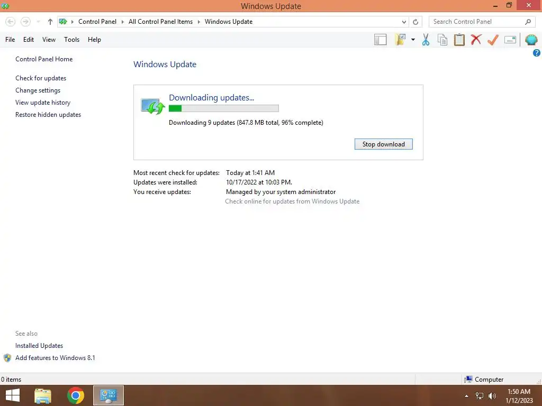This screenshot has width=542, height=406.
Task: Refresh the Windows Update page
Action: 415,22
